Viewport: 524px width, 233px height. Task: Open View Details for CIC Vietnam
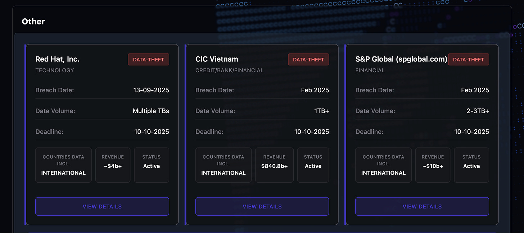coord(262,206)
